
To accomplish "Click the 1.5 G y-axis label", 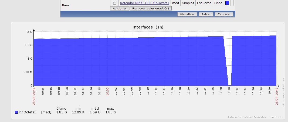I will (29, 45).
